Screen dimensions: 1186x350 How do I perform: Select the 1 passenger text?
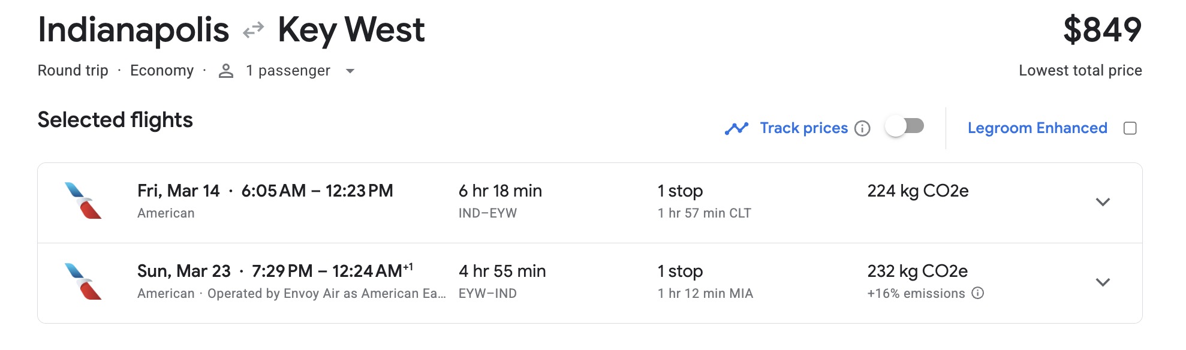point(288,71)
